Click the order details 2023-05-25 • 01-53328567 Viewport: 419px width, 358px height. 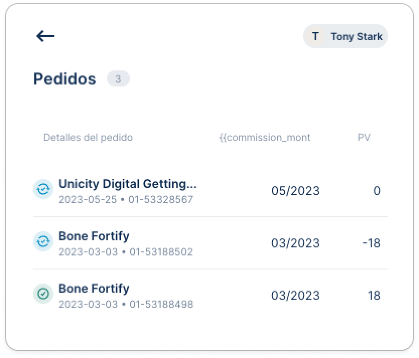point(126,200)
